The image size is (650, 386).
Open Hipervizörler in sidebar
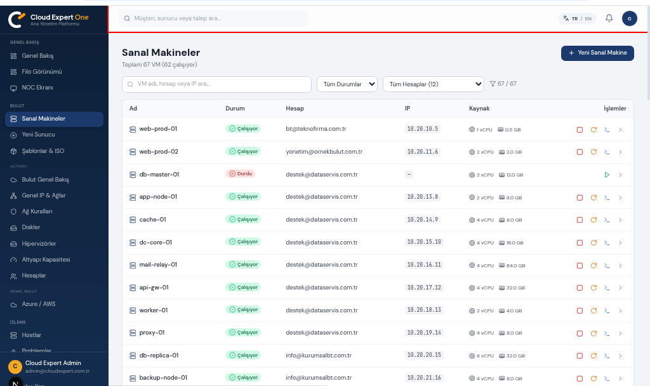[54, 244]
